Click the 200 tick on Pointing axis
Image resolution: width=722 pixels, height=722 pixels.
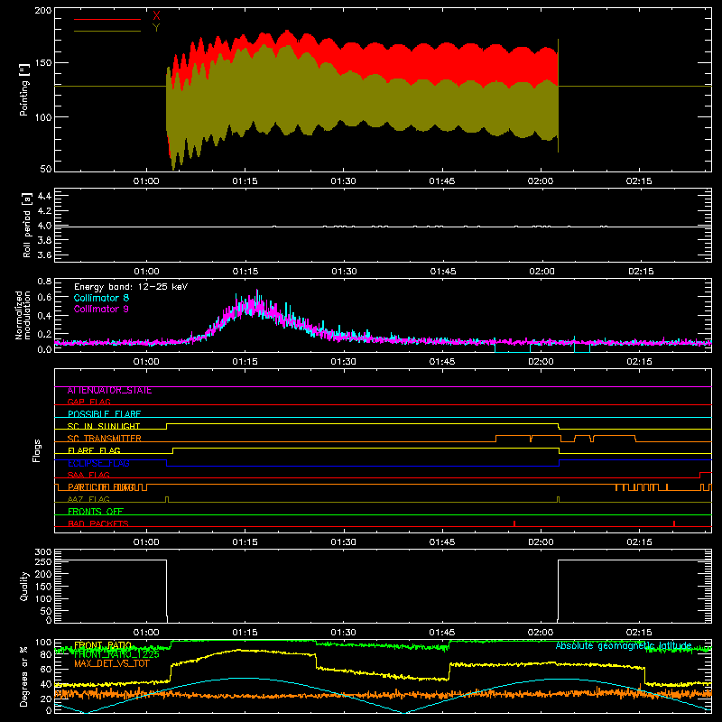click(x=42, y=10)
